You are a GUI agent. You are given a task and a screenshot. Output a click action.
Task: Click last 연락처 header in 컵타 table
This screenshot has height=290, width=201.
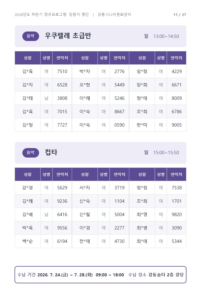coord(176,174)
